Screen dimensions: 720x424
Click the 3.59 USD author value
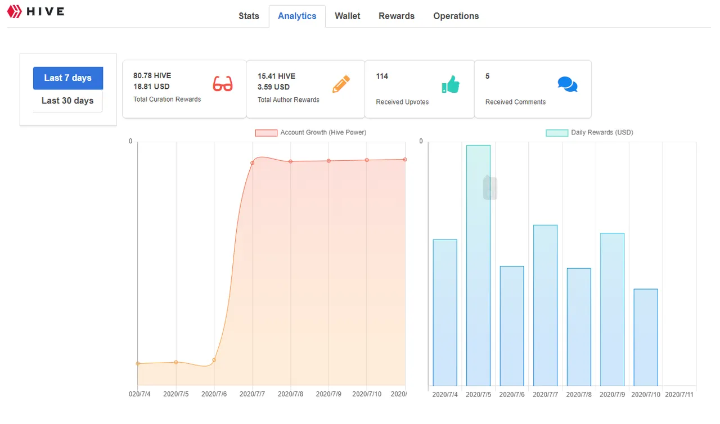[273, 87]
